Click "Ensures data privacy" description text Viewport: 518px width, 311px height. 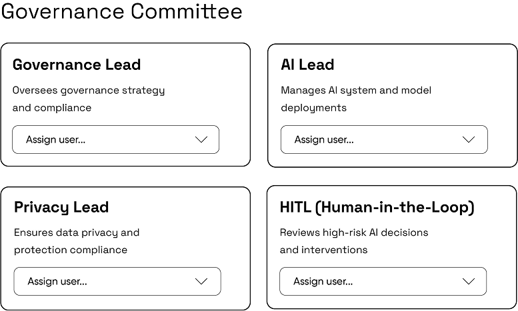pyautogui.click(x=77, y=232)
